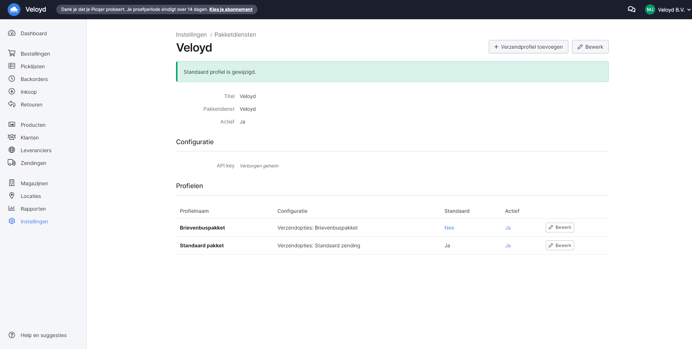
Task: Click the Picklijsten list icon
Action: [x=12, y=66]
